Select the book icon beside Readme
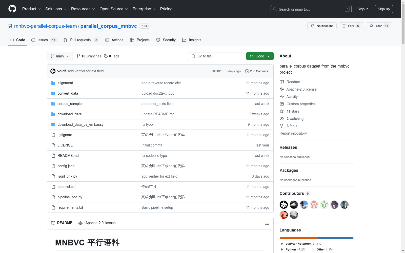The height and width of the screenshot is (253, 405). [282, 82]
